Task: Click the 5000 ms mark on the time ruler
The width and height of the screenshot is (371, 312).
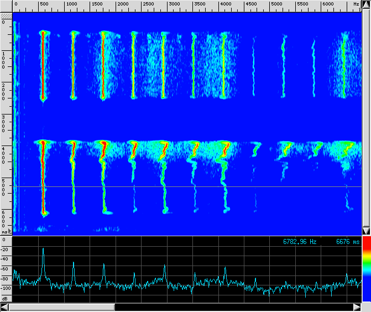Action: (x=4, y=187)
